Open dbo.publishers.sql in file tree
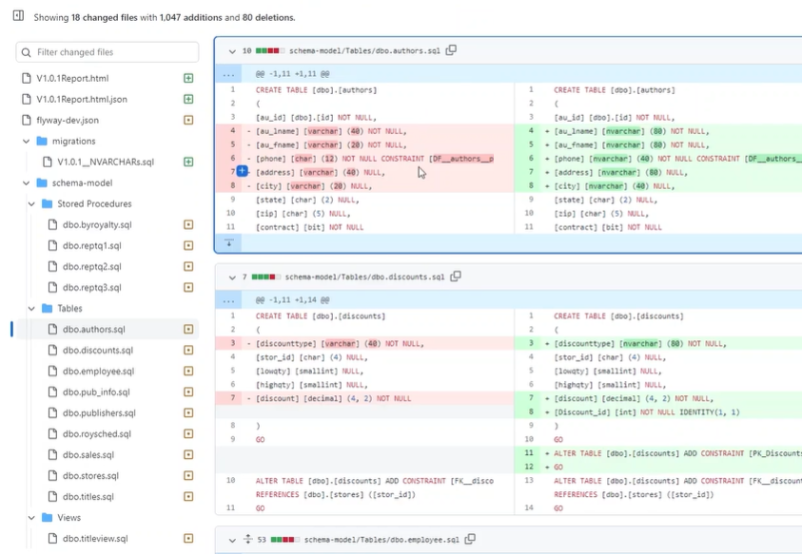This screenshot has height=554, width=802. tap(99, 413)
